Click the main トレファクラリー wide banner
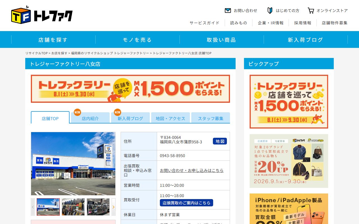 click(x=130, y=89)
